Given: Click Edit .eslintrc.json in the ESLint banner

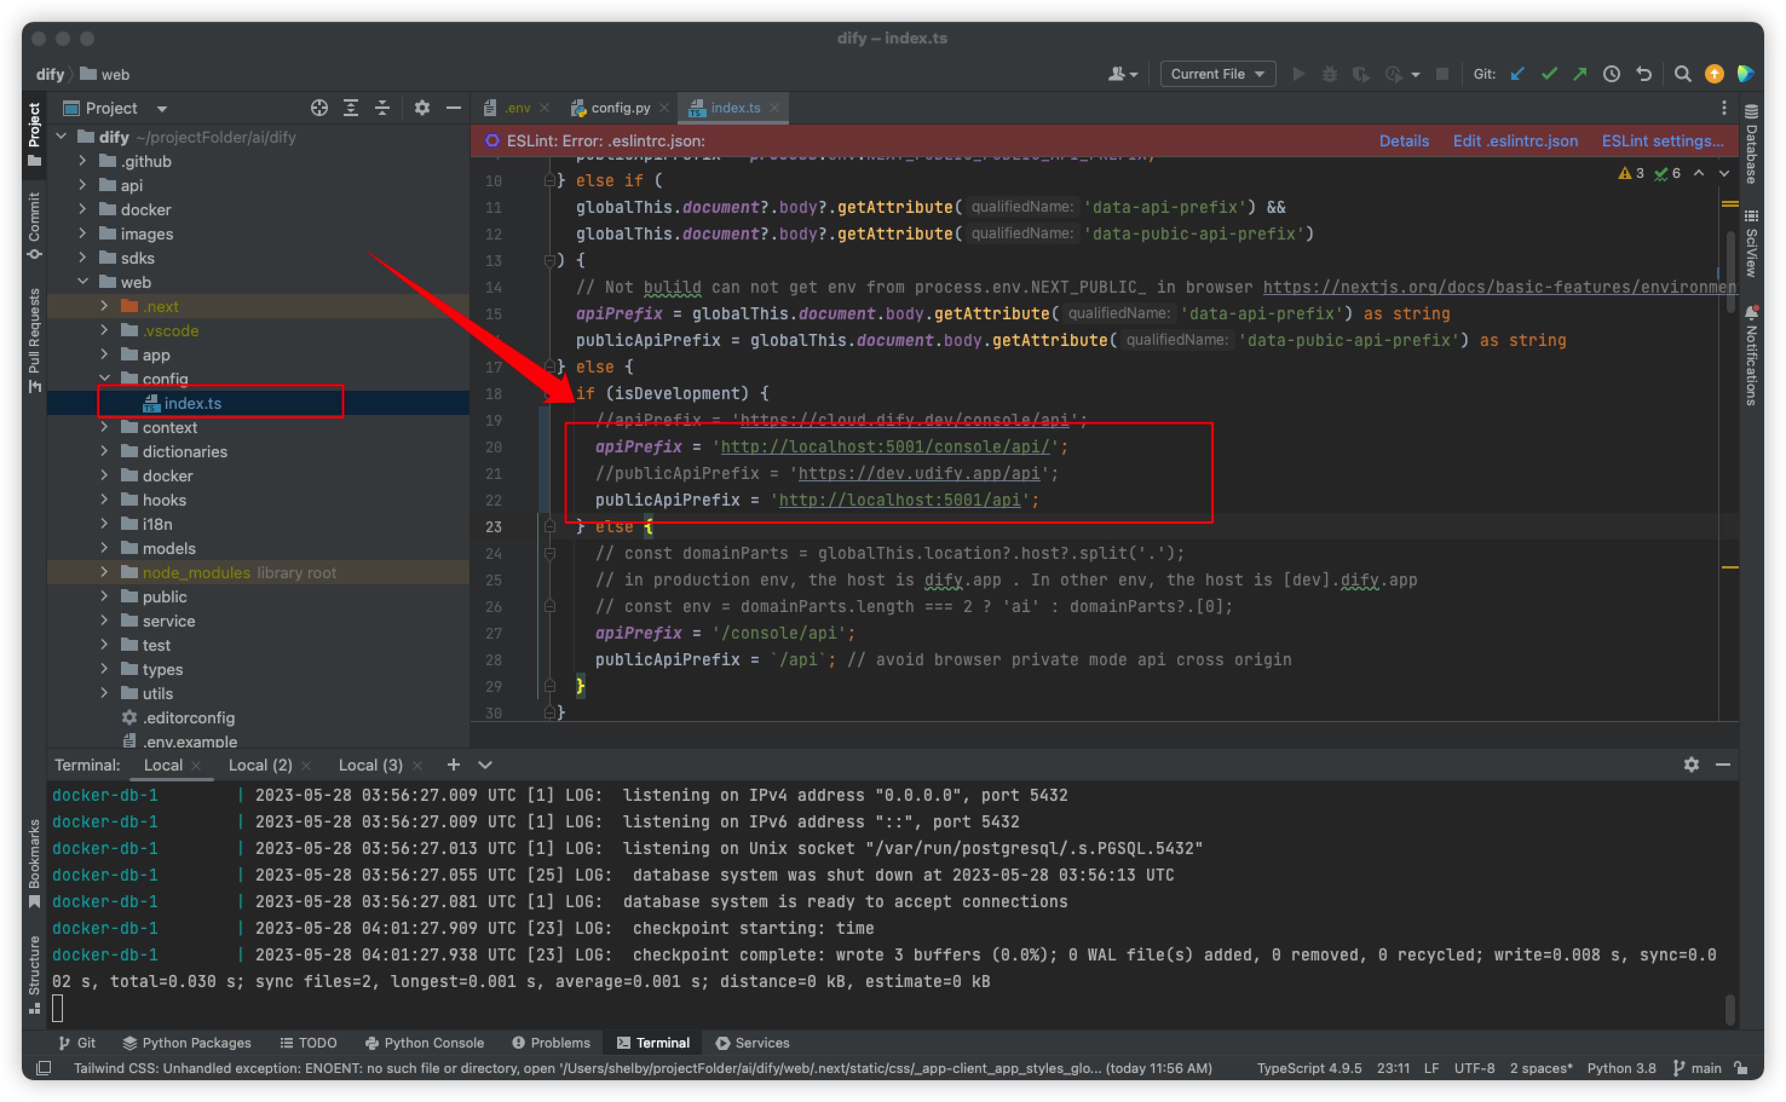Looking at the screenshot, I should pyautogui.click(x=1515, y=141).
